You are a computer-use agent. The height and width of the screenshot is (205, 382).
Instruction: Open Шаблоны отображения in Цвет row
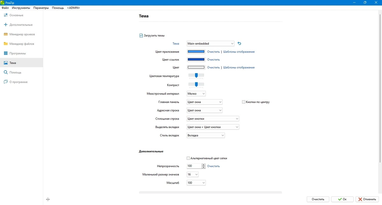click(239, 67)
